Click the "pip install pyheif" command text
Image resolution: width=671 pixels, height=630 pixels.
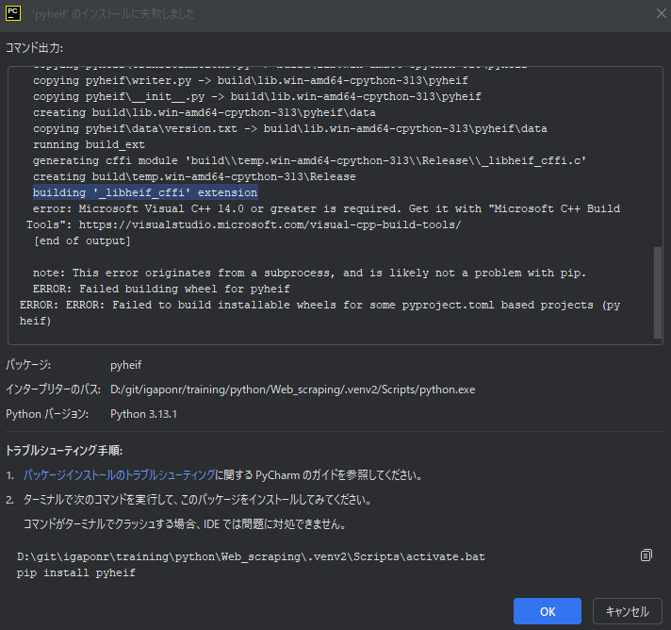tap(76, 573)
